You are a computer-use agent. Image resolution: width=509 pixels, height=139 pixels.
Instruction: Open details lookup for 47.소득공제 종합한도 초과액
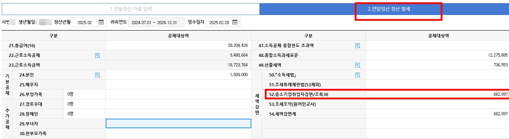358,46
